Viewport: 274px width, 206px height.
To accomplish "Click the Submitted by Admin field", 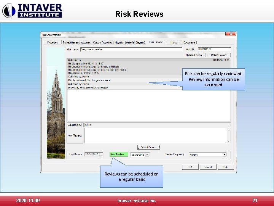I will pyautogui.click(x=157, y=125).
